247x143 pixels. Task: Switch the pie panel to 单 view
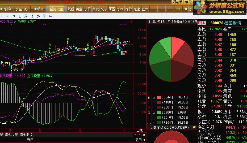[x=154, y=22]
